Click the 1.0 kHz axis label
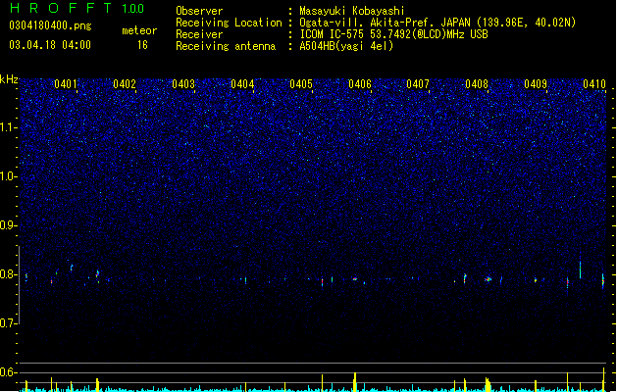 coord(9,176)
